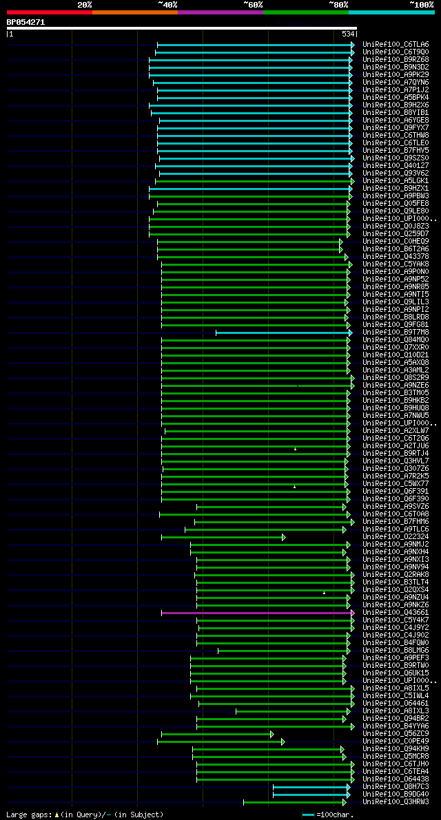Select the UniRef100_Q2QXS4 label

click(x=396, y=591)
